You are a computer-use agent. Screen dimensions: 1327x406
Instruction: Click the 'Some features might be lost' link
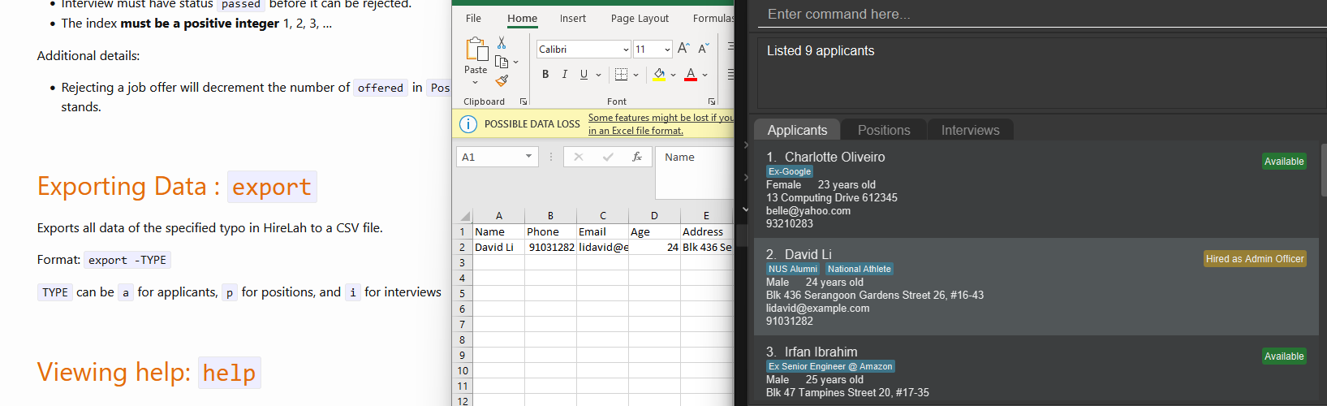tap(661, 124)
